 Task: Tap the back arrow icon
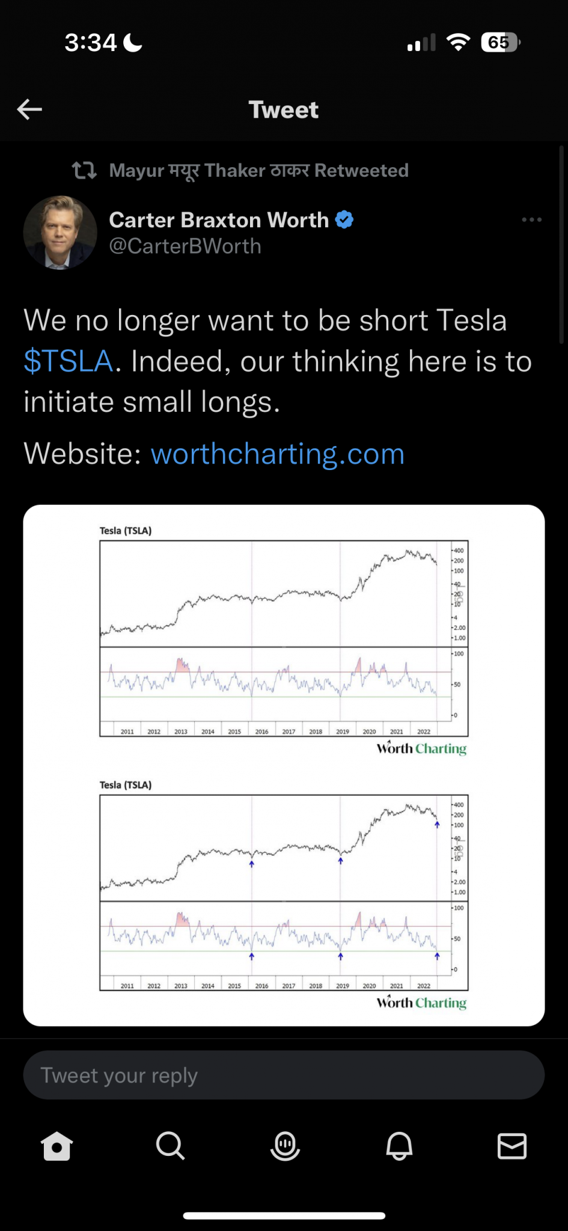(29, 109)
